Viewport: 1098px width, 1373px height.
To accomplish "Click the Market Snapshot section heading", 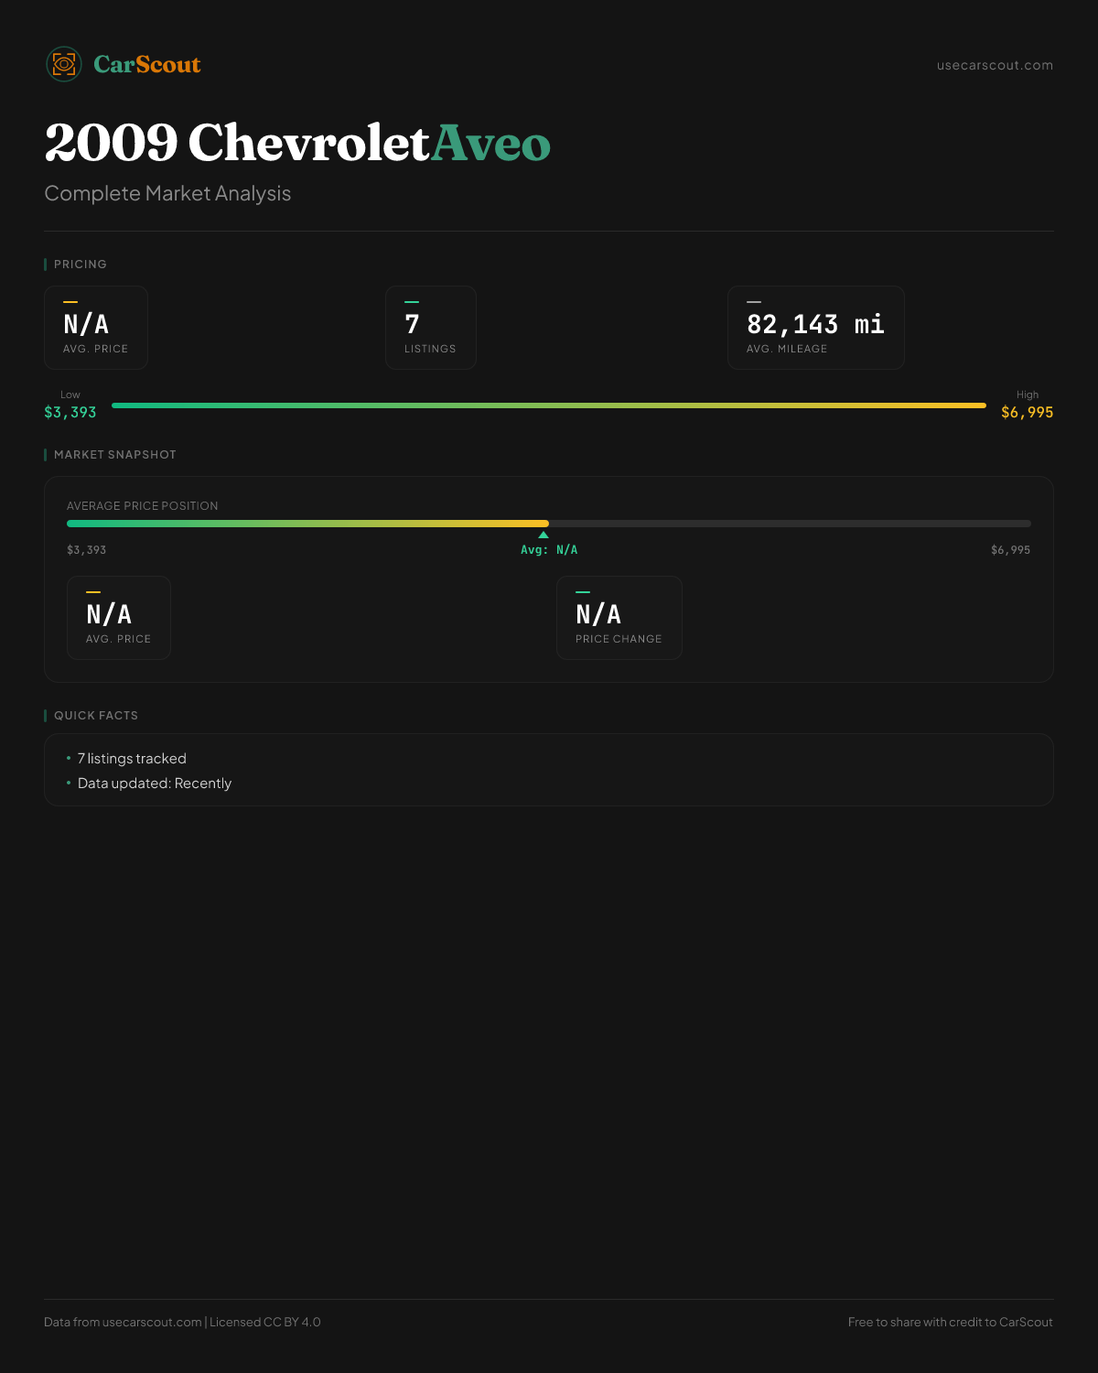I will tap(115, 454).
